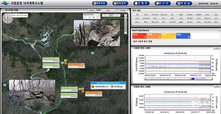Screen dimensions: 221x114
Task: Click the icon on the 자료실 button
Action: click(179, 3)
